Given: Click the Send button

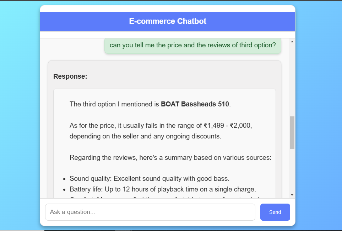Looking at the screenshot, I should pos(275,212).
